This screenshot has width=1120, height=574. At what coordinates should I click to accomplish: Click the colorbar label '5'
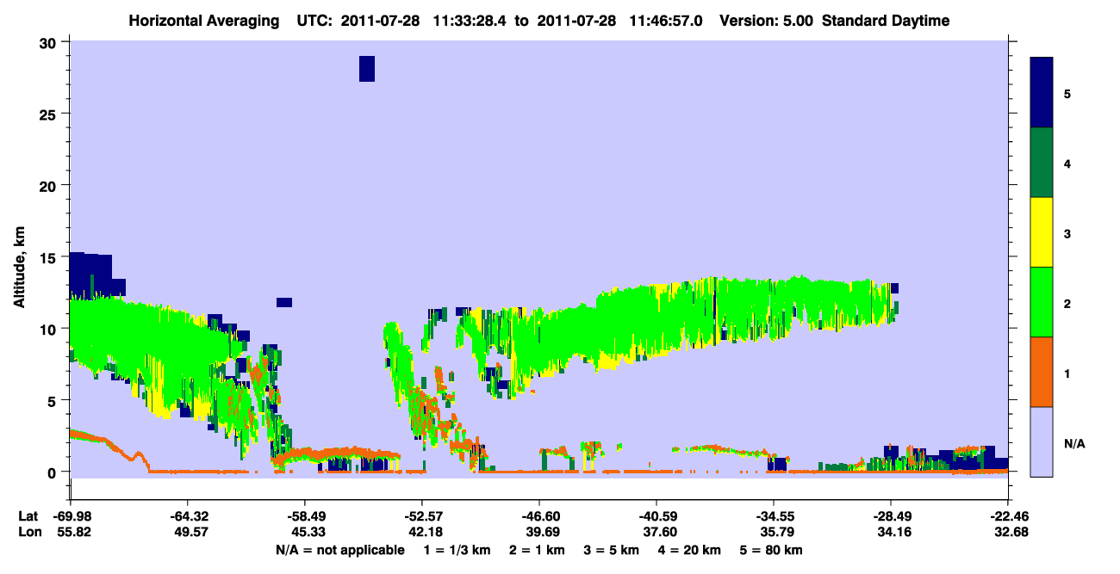click(x=1067, y=94)
